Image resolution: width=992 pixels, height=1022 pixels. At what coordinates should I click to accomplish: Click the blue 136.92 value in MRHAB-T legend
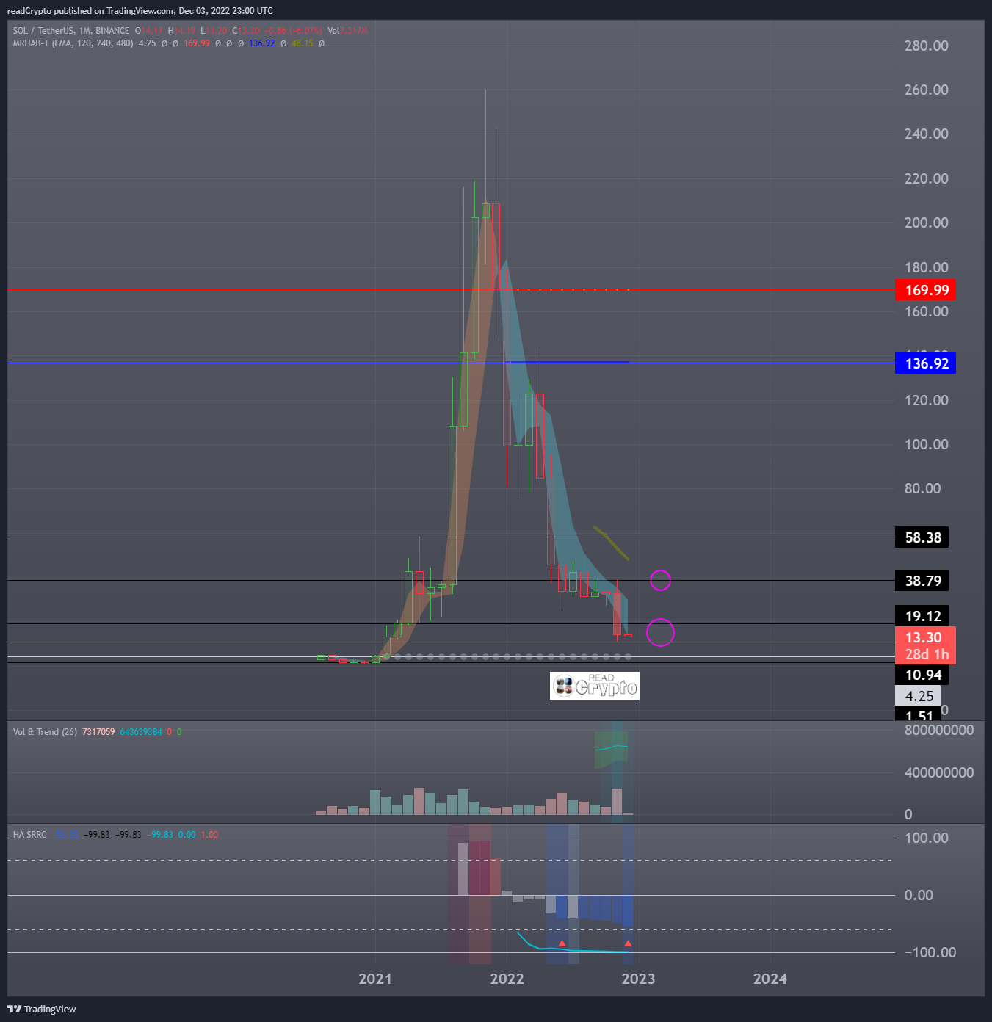pyautogui.click(x=261, y=43)
